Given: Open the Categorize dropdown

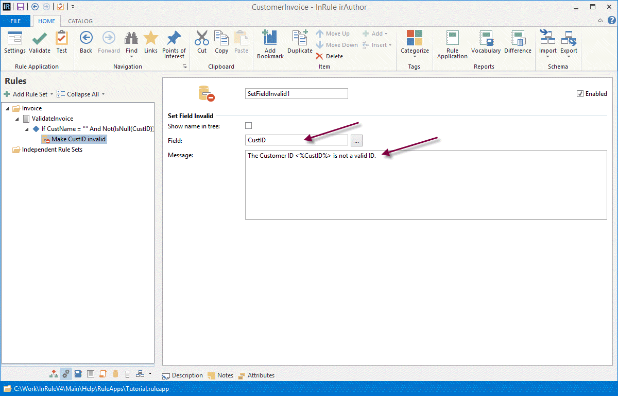Looking at the screenshot, I should click(x=415, y=44).
